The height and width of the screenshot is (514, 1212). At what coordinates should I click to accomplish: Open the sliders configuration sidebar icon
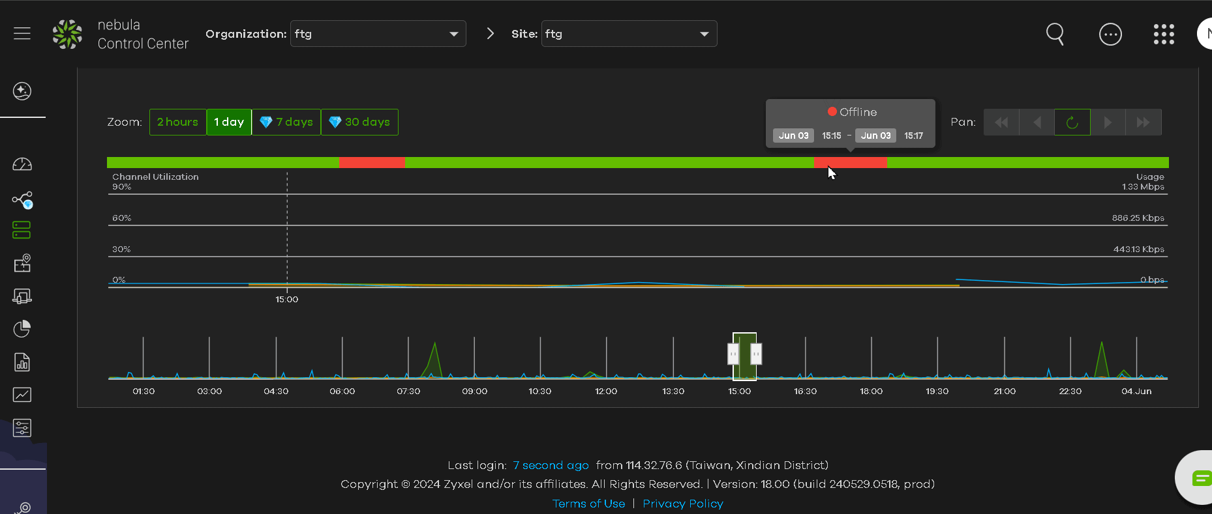point(22,428)
